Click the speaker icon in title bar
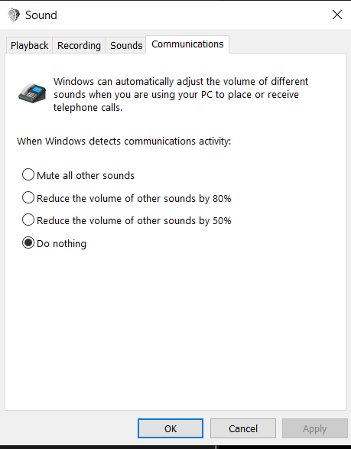 pyautogui.click(x=14, y=15)
